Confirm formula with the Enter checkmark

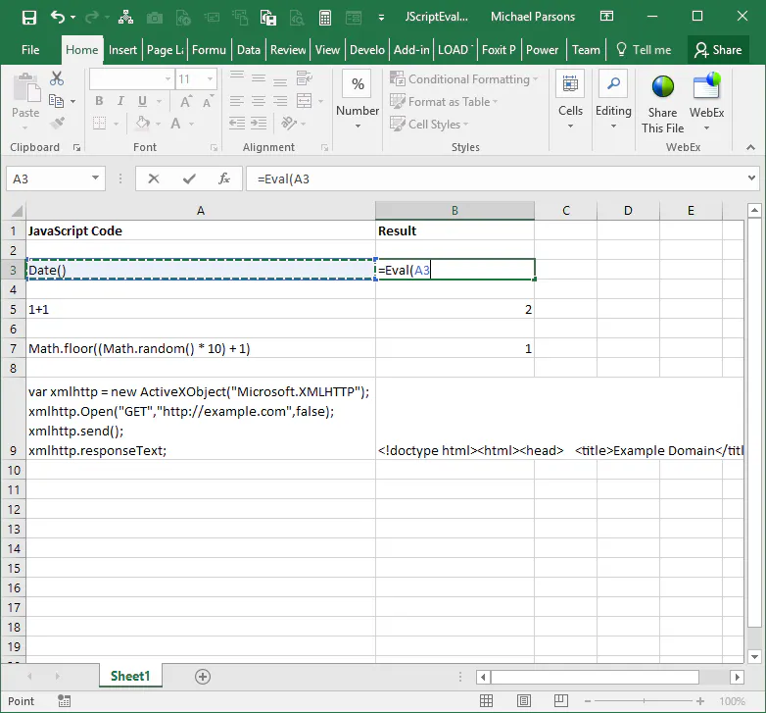189,178
